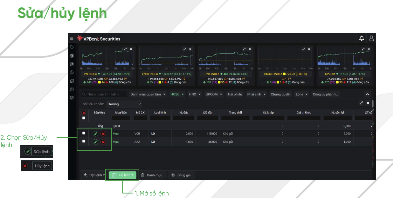
Task: Click the Mua/Bán column filter field
Action: [121, 118]
